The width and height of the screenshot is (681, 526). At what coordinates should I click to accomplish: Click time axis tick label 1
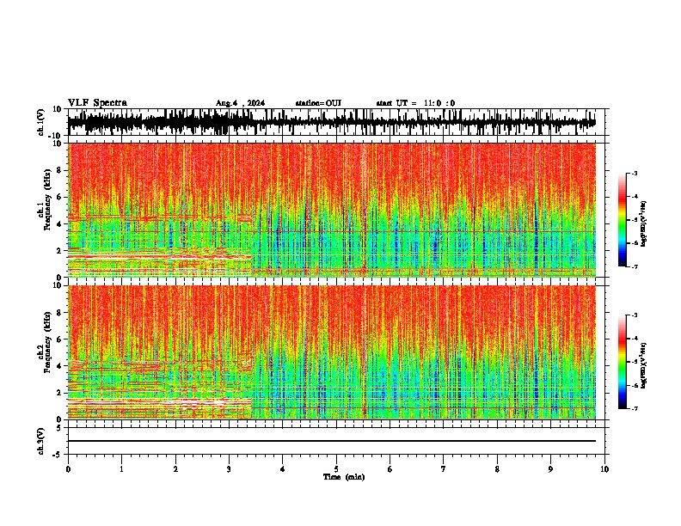coord(121,469)
